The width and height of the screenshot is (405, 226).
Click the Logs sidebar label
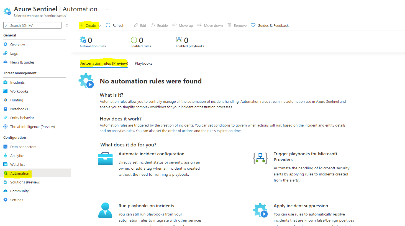click(x=14, y=53)
